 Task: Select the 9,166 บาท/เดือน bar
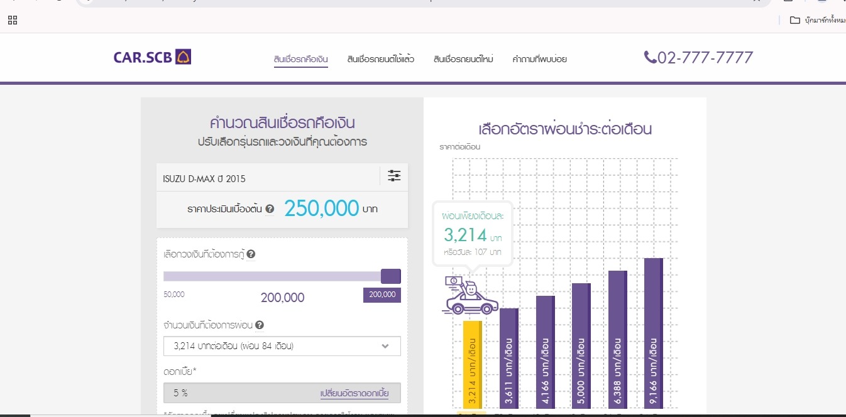point(654,333)
